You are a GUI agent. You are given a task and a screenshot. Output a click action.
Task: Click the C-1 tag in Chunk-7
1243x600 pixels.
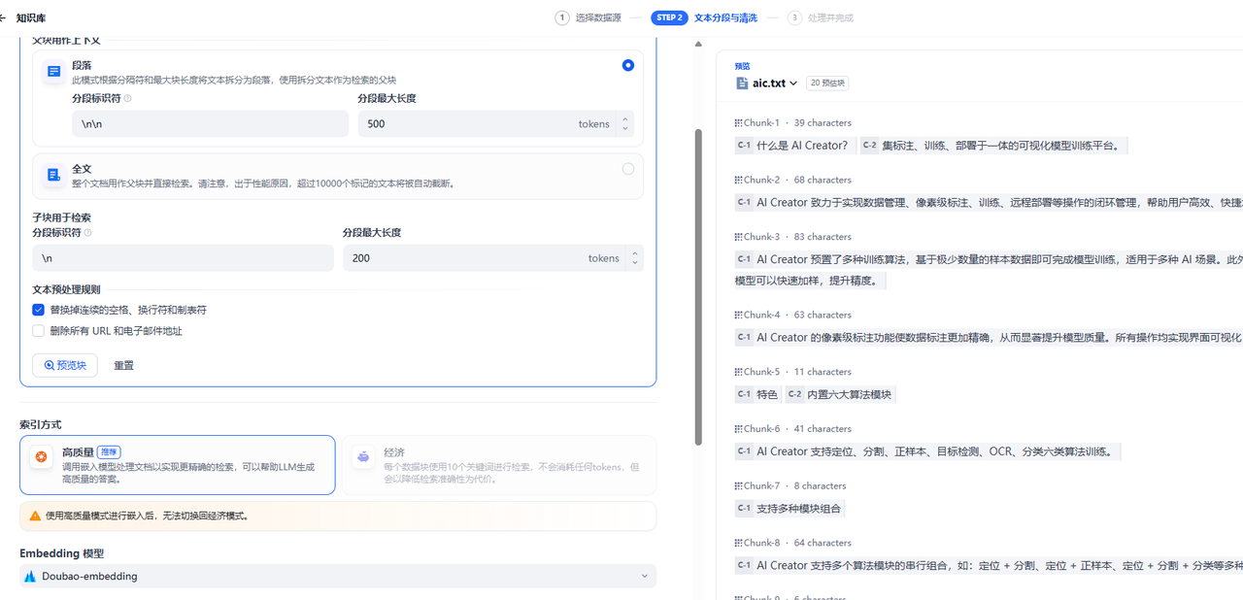point(744,509)
